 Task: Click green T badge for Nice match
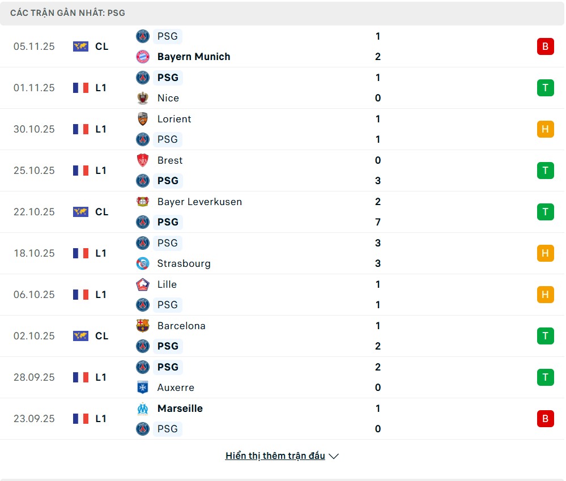click(x=545, y=88)
